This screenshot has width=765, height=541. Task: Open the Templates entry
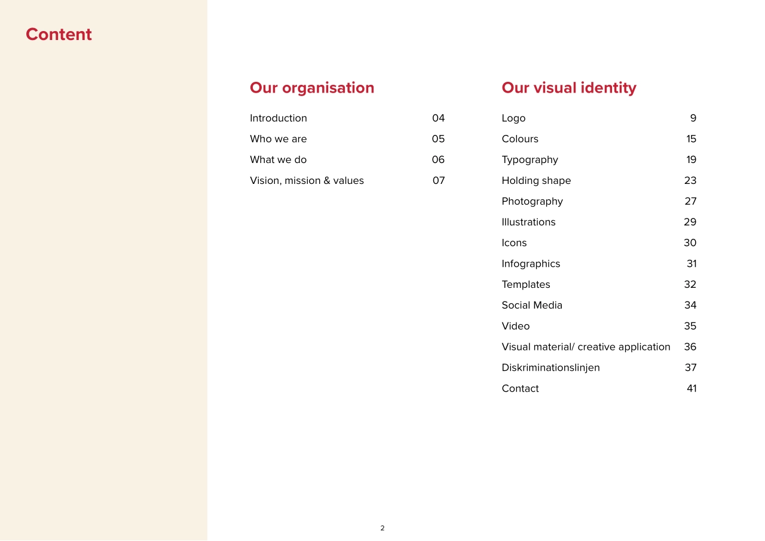526,284
